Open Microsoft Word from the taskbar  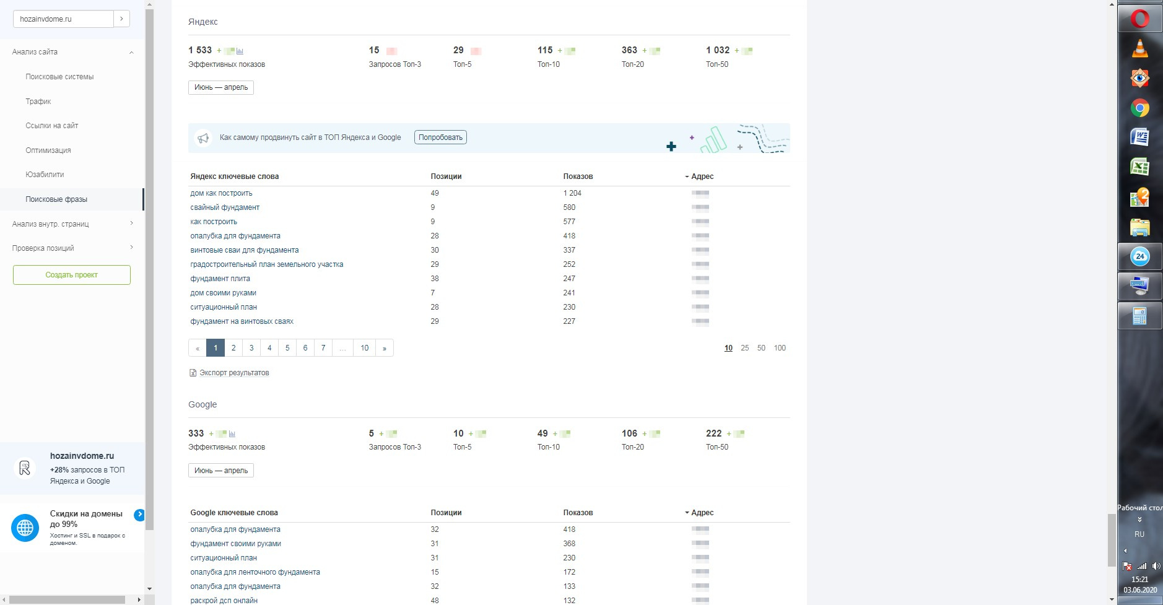click(1139, 137)
